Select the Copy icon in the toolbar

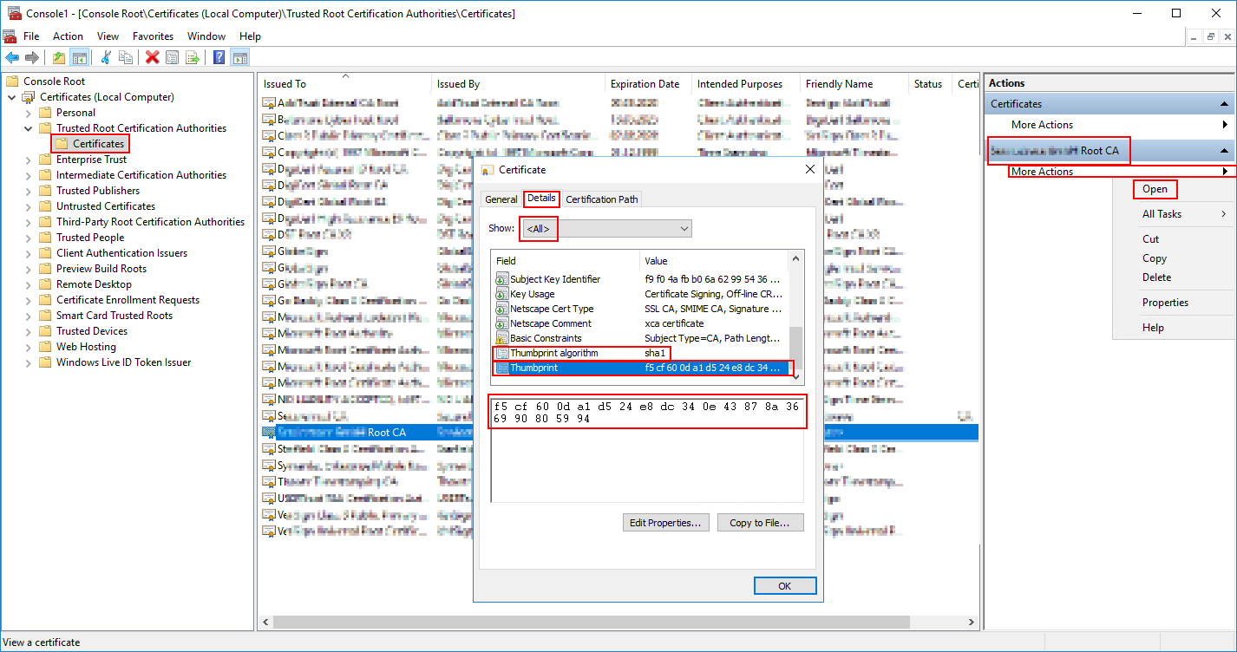(127, 57)
